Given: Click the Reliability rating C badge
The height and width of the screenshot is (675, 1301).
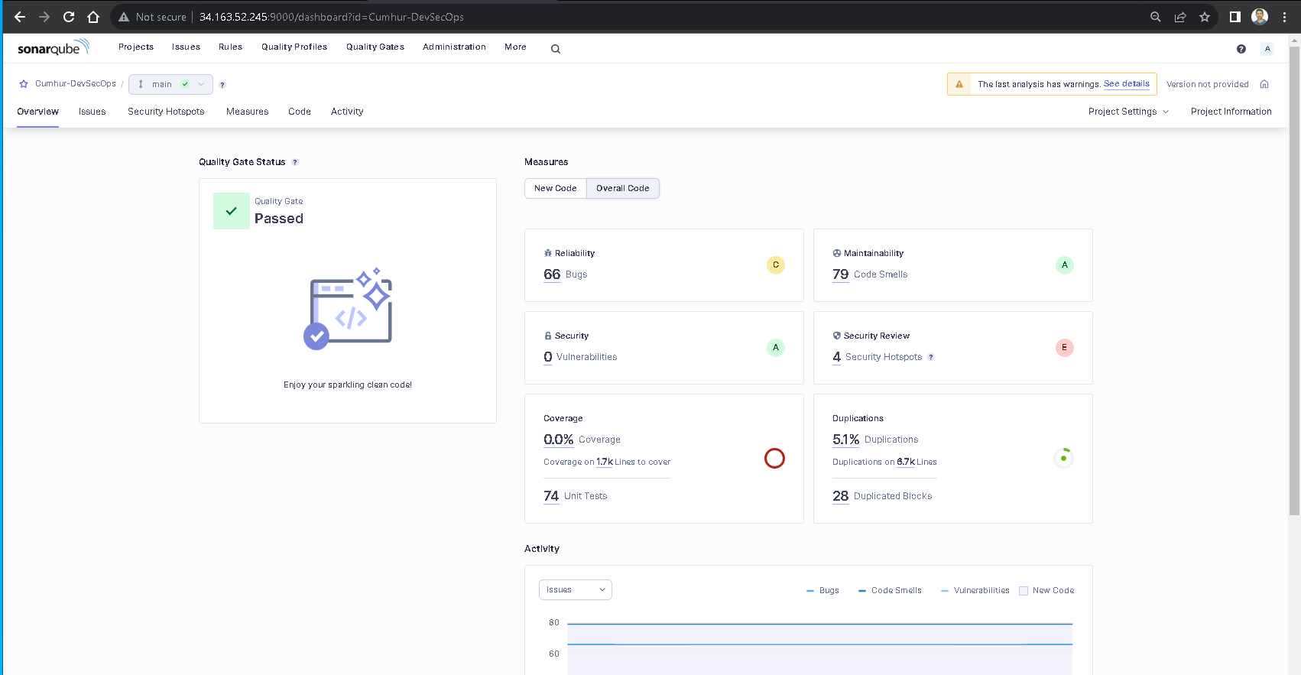Looking at the screenshot, I should [776, 265].
